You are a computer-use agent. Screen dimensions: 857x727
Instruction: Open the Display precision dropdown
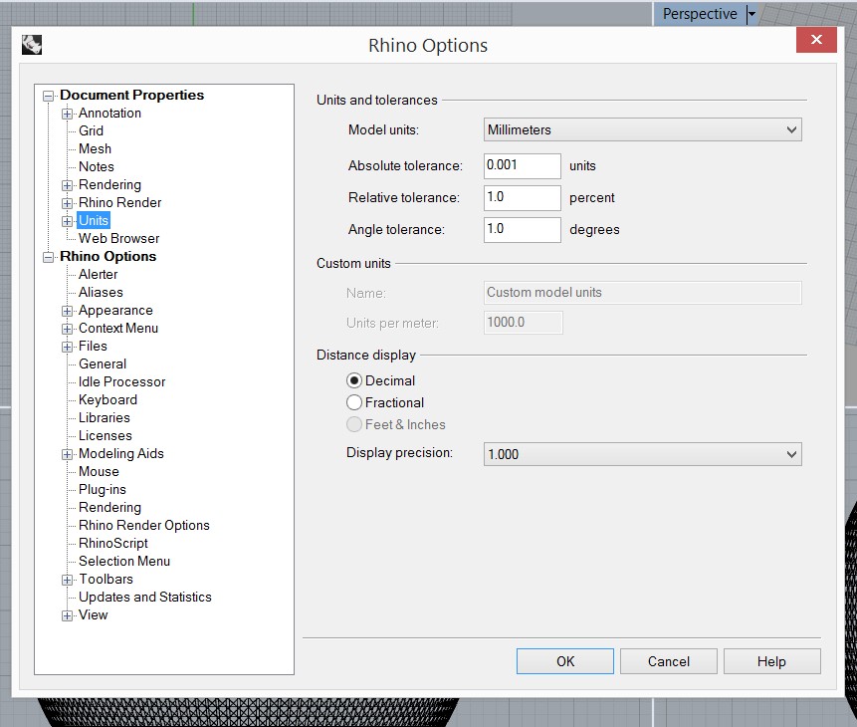click(x=642, y=454)
